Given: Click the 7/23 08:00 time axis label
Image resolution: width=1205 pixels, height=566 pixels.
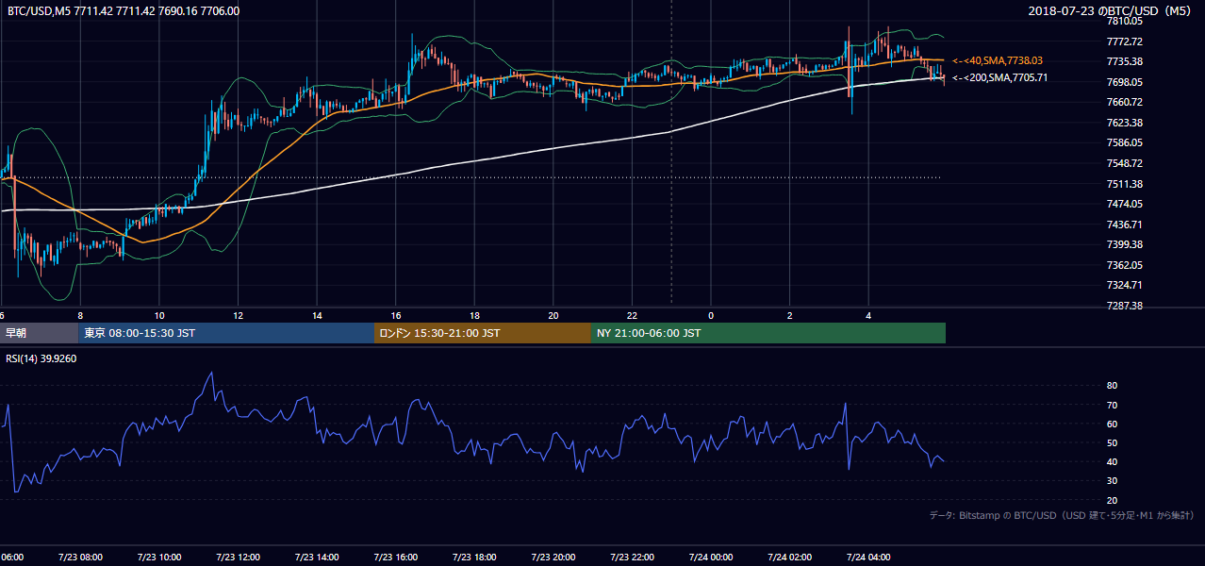Looking at the screenshot, I should (80, 557).
